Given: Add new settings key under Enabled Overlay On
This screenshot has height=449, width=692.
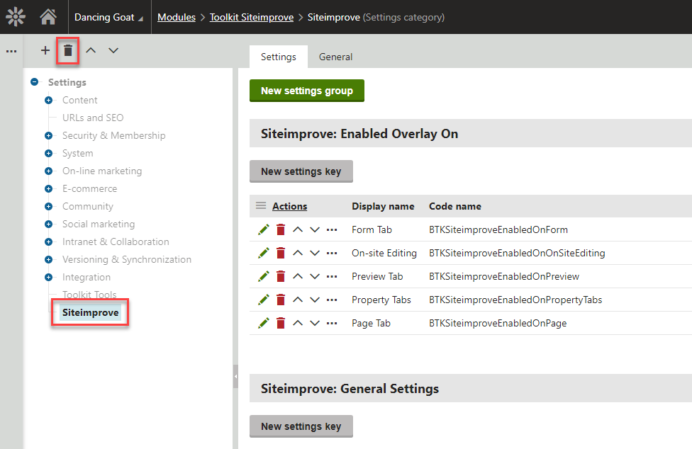Looking at the screenshot, I should tap(301, 171).
